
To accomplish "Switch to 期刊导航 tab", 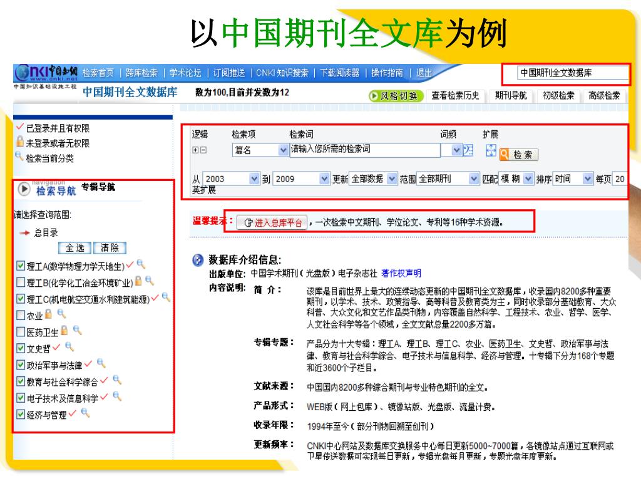I will 511,96.
